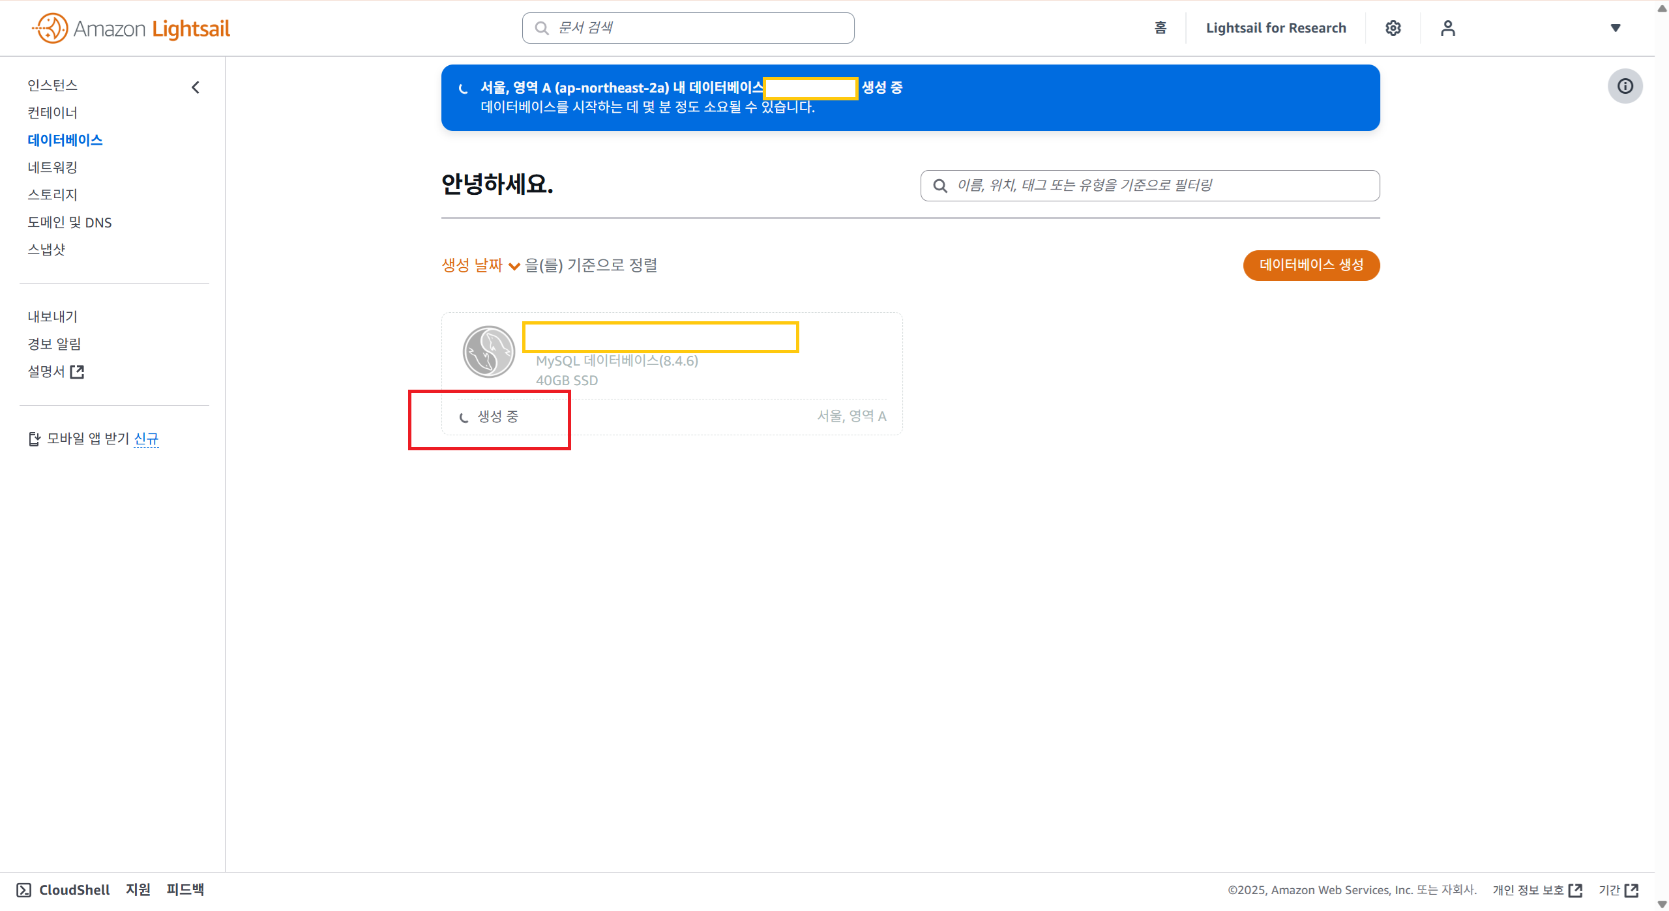Click the 데이터베이스 생성 button
Screen dimensions: 1669x911
[x=1311, y=265]
